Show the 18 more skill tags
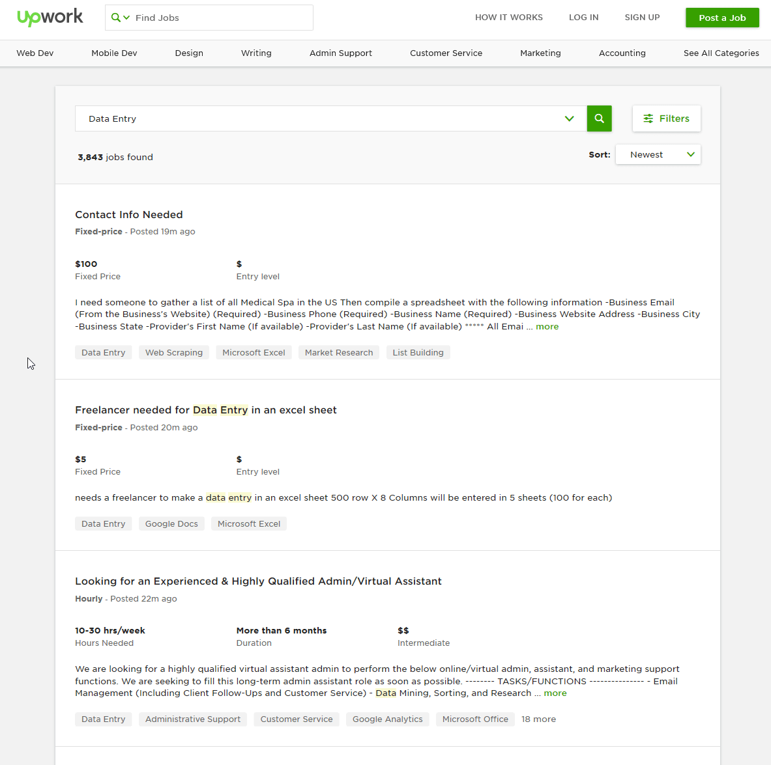 (538, 719)
